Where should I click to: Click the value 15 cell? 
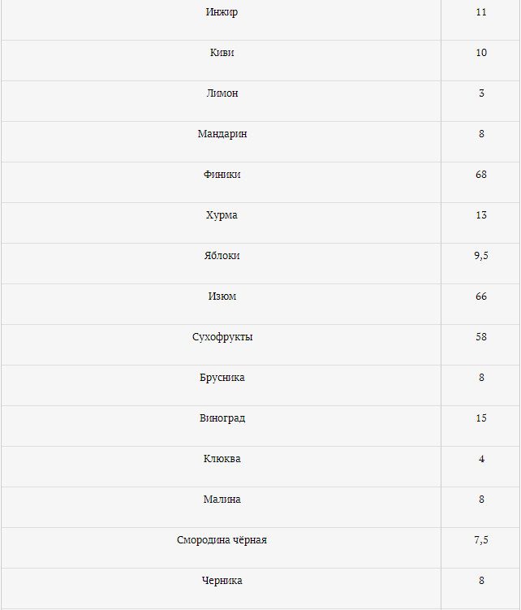(x=481, y=418)
